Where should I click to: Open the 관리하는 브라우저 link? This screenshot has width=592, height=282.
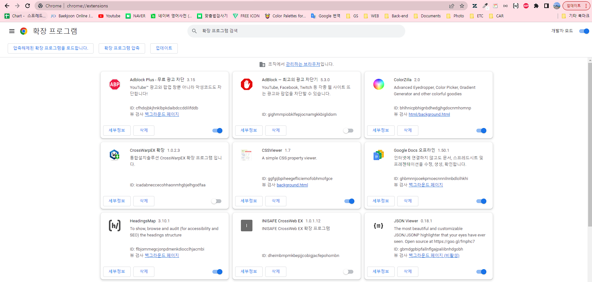(x=303, y=64)
